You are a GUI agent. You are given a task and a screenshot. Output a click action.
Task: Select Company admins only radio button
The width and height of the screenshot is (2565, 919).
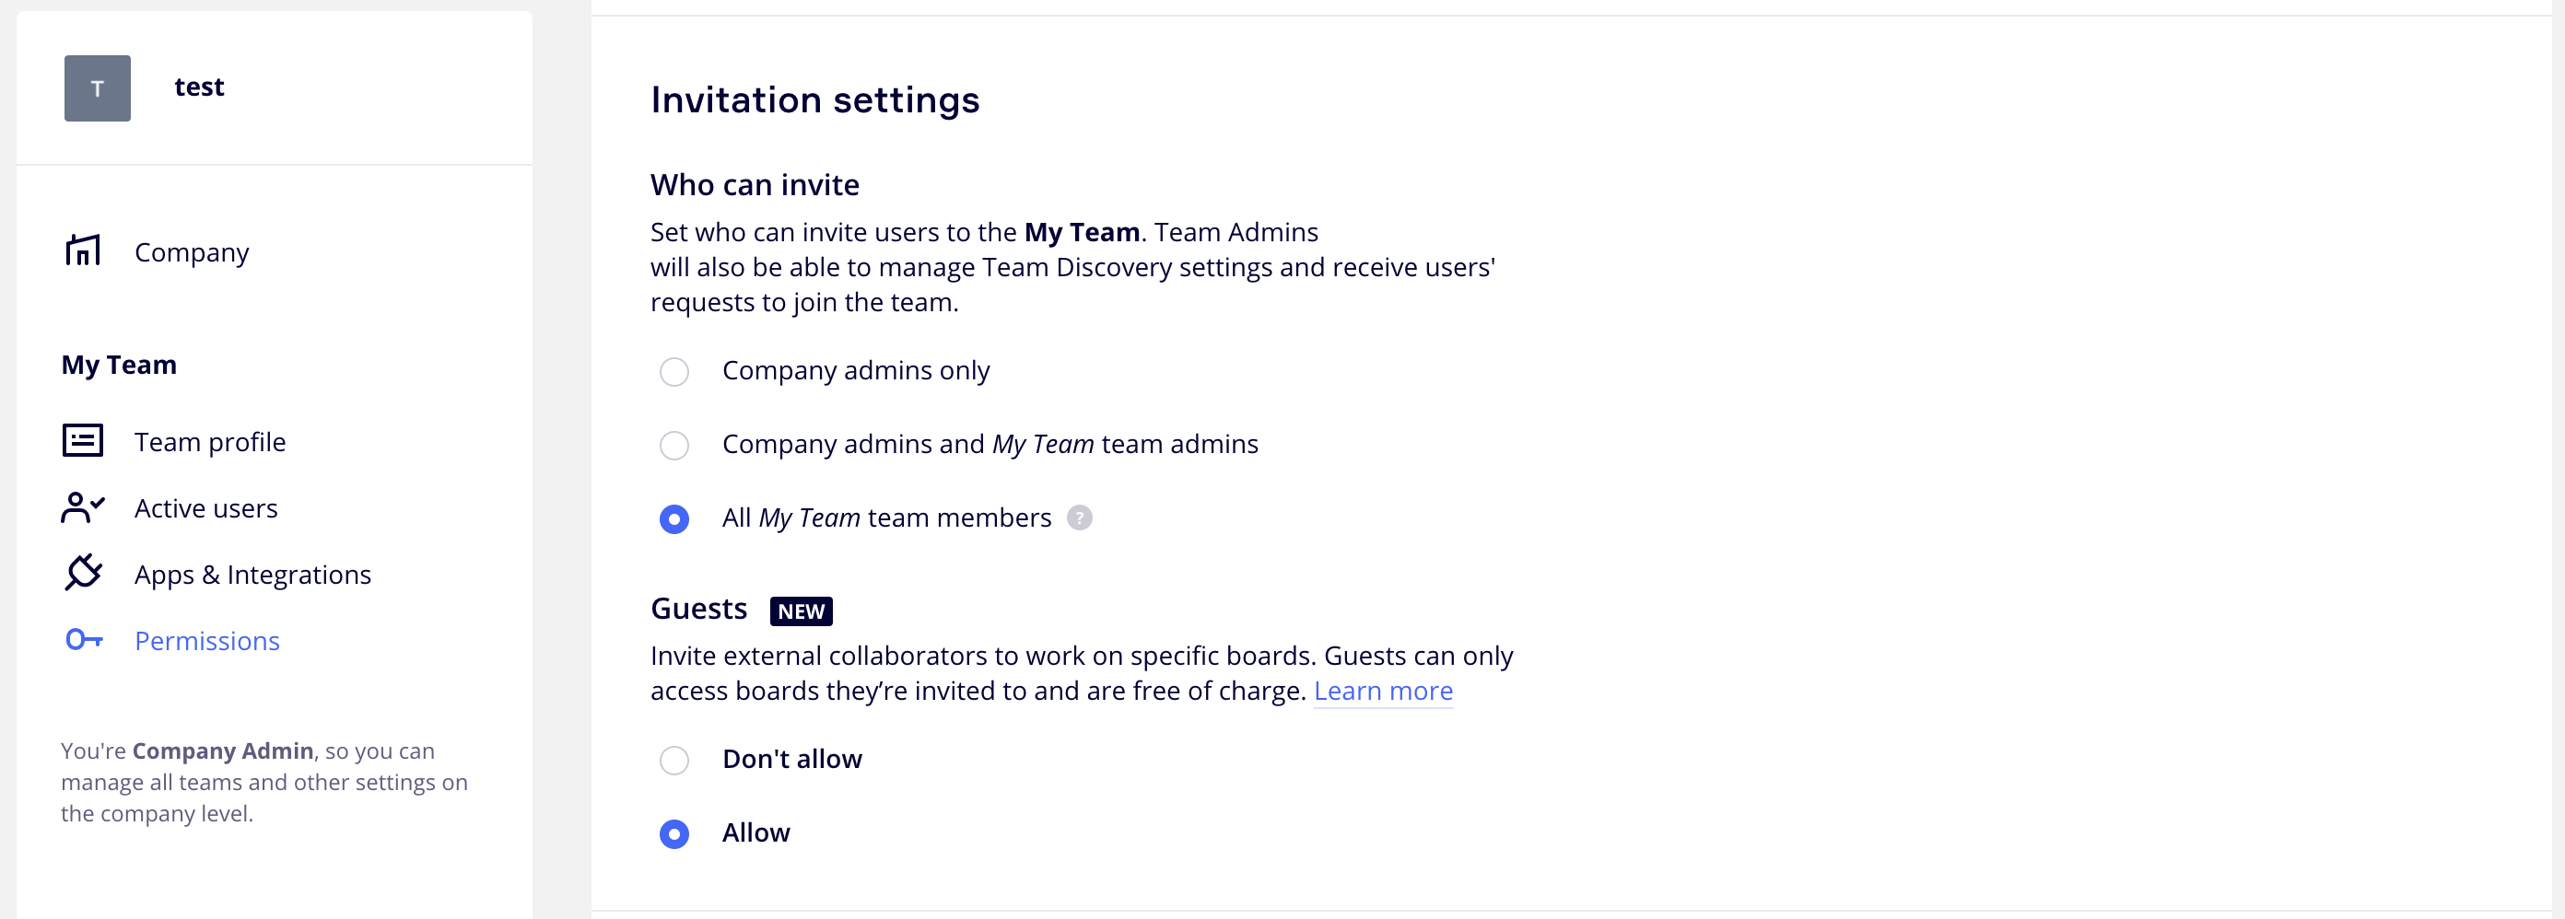point(674,371)
